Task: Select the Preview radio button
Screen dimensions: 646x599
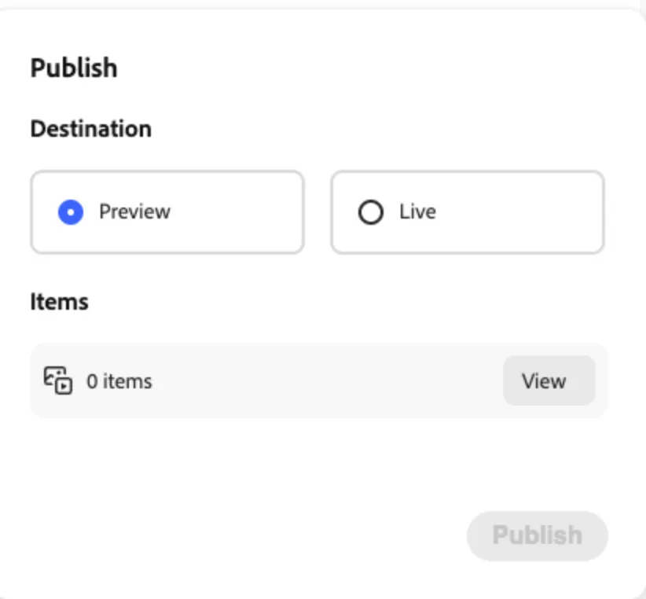Action: (71, 212)
